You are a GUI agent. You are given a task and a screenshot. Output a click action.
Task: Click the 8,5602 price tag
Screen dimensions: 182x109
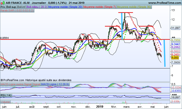176,51
